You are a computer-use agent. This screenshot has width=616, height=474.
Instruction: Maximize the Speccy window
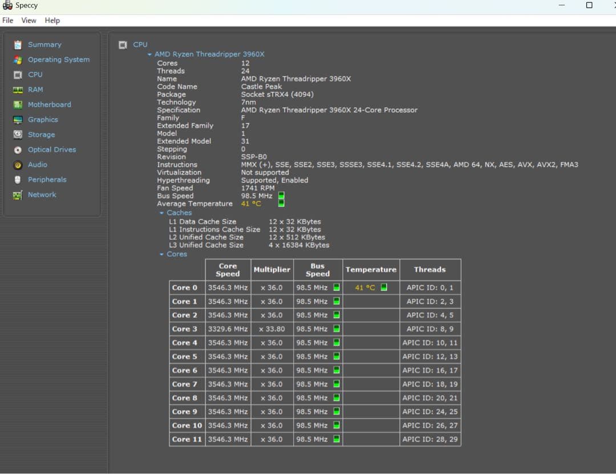point(589,6)
